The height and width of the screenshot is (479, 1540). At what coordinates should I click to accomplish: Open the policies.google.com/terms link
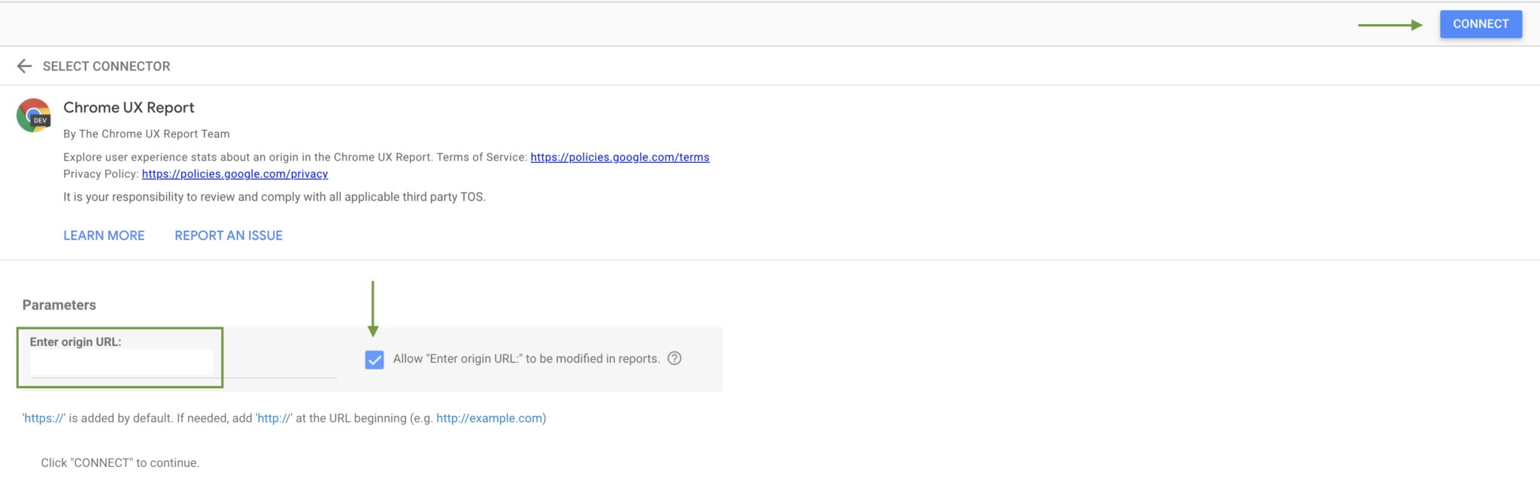pos(620,157)
